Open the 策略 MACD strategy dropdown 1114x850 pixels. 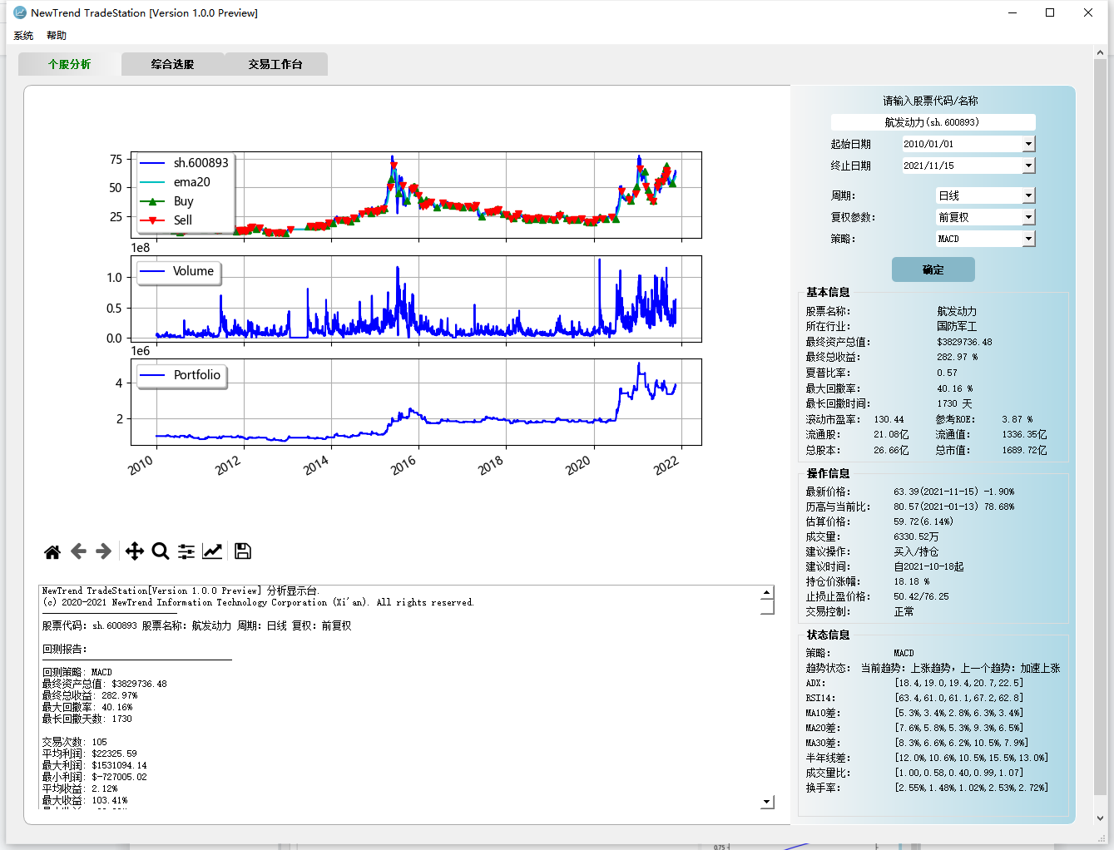(1028, 239)
